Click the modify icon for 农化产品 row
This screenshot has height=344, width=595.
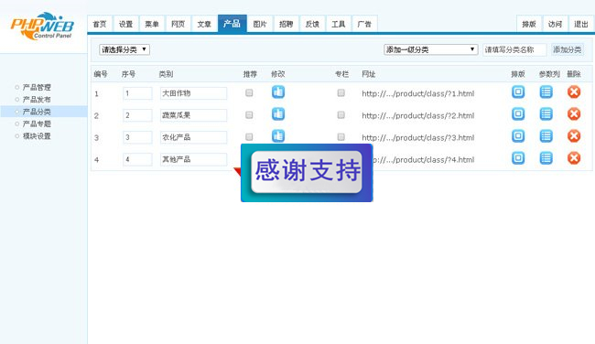click(x=278, y=136)
